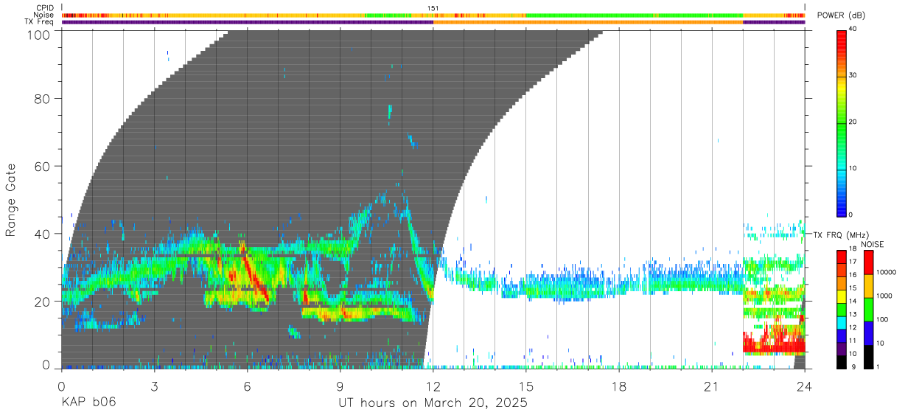Click the UT hours March 20, 2025 title
This screenshot has height=418, width=905.
pyautogui.click(x=433, y=403)
